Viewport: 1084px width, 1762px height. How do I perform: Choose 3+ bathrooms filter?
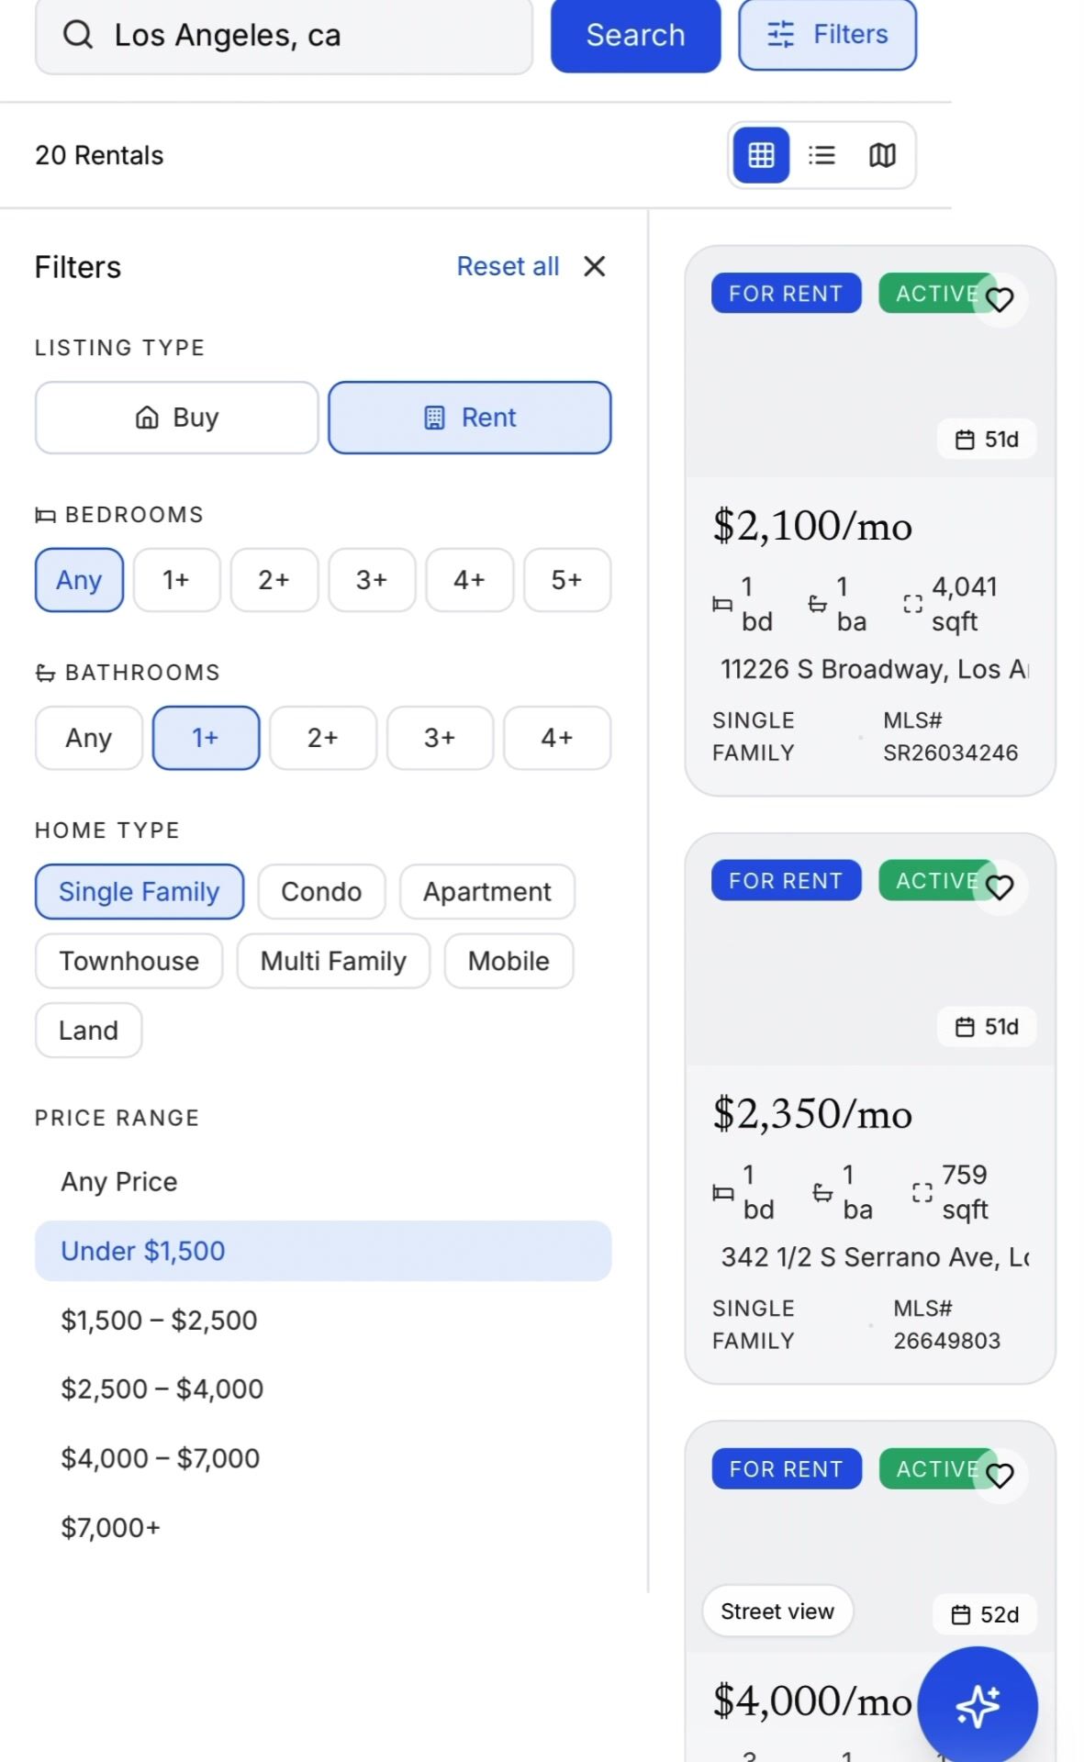click(x=440, y=738)
